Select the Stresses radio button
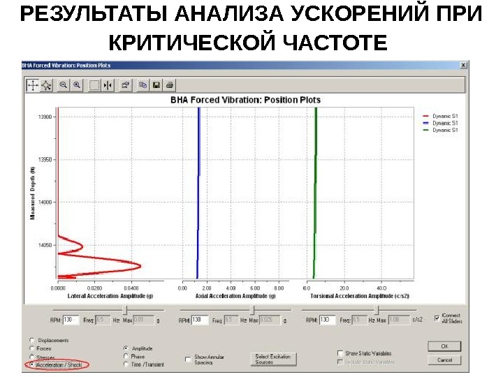503x377 pixels. click(31, 357)
